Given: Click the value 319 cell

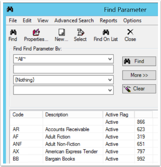Looking at the screenshot, I should [x=141, y=137].
